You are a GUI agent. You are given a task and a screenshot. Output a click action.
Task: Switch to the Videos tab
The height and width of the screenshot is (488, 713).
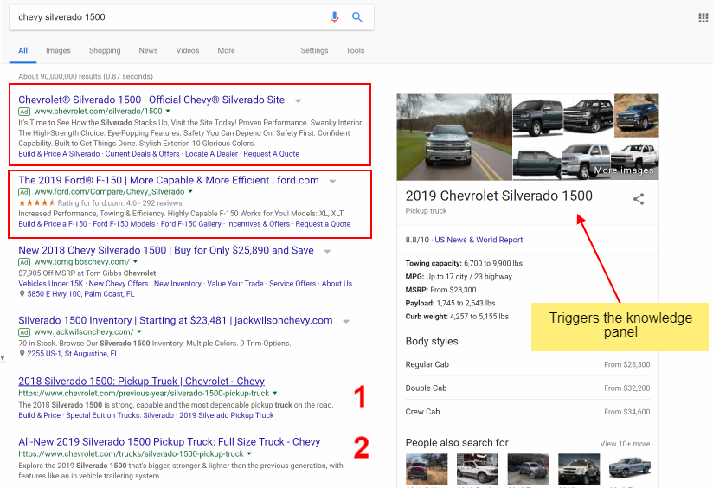(188, 50)
